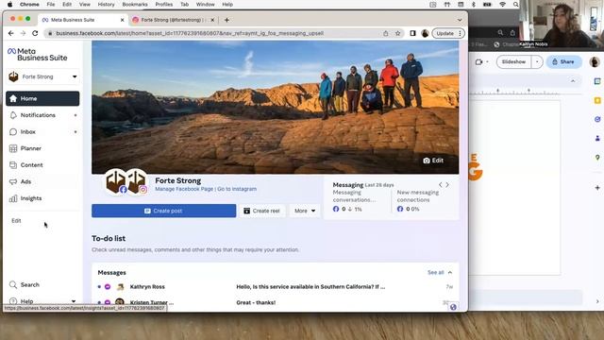Open Insights in the sidebar
This screenshot has width=604, height=340.
coord(31,198)
